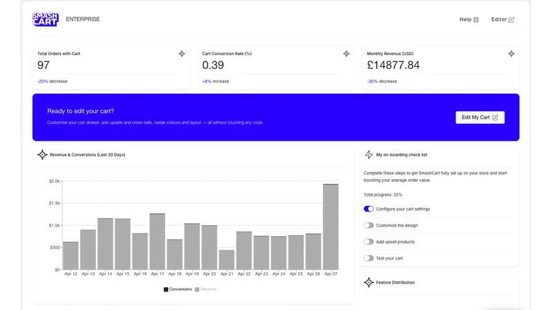Image resolution: width=552 pixels, height=310 pixels.
Task: Click the Revenue & Conversions (Last 30 Days) title
Action: 88,154
